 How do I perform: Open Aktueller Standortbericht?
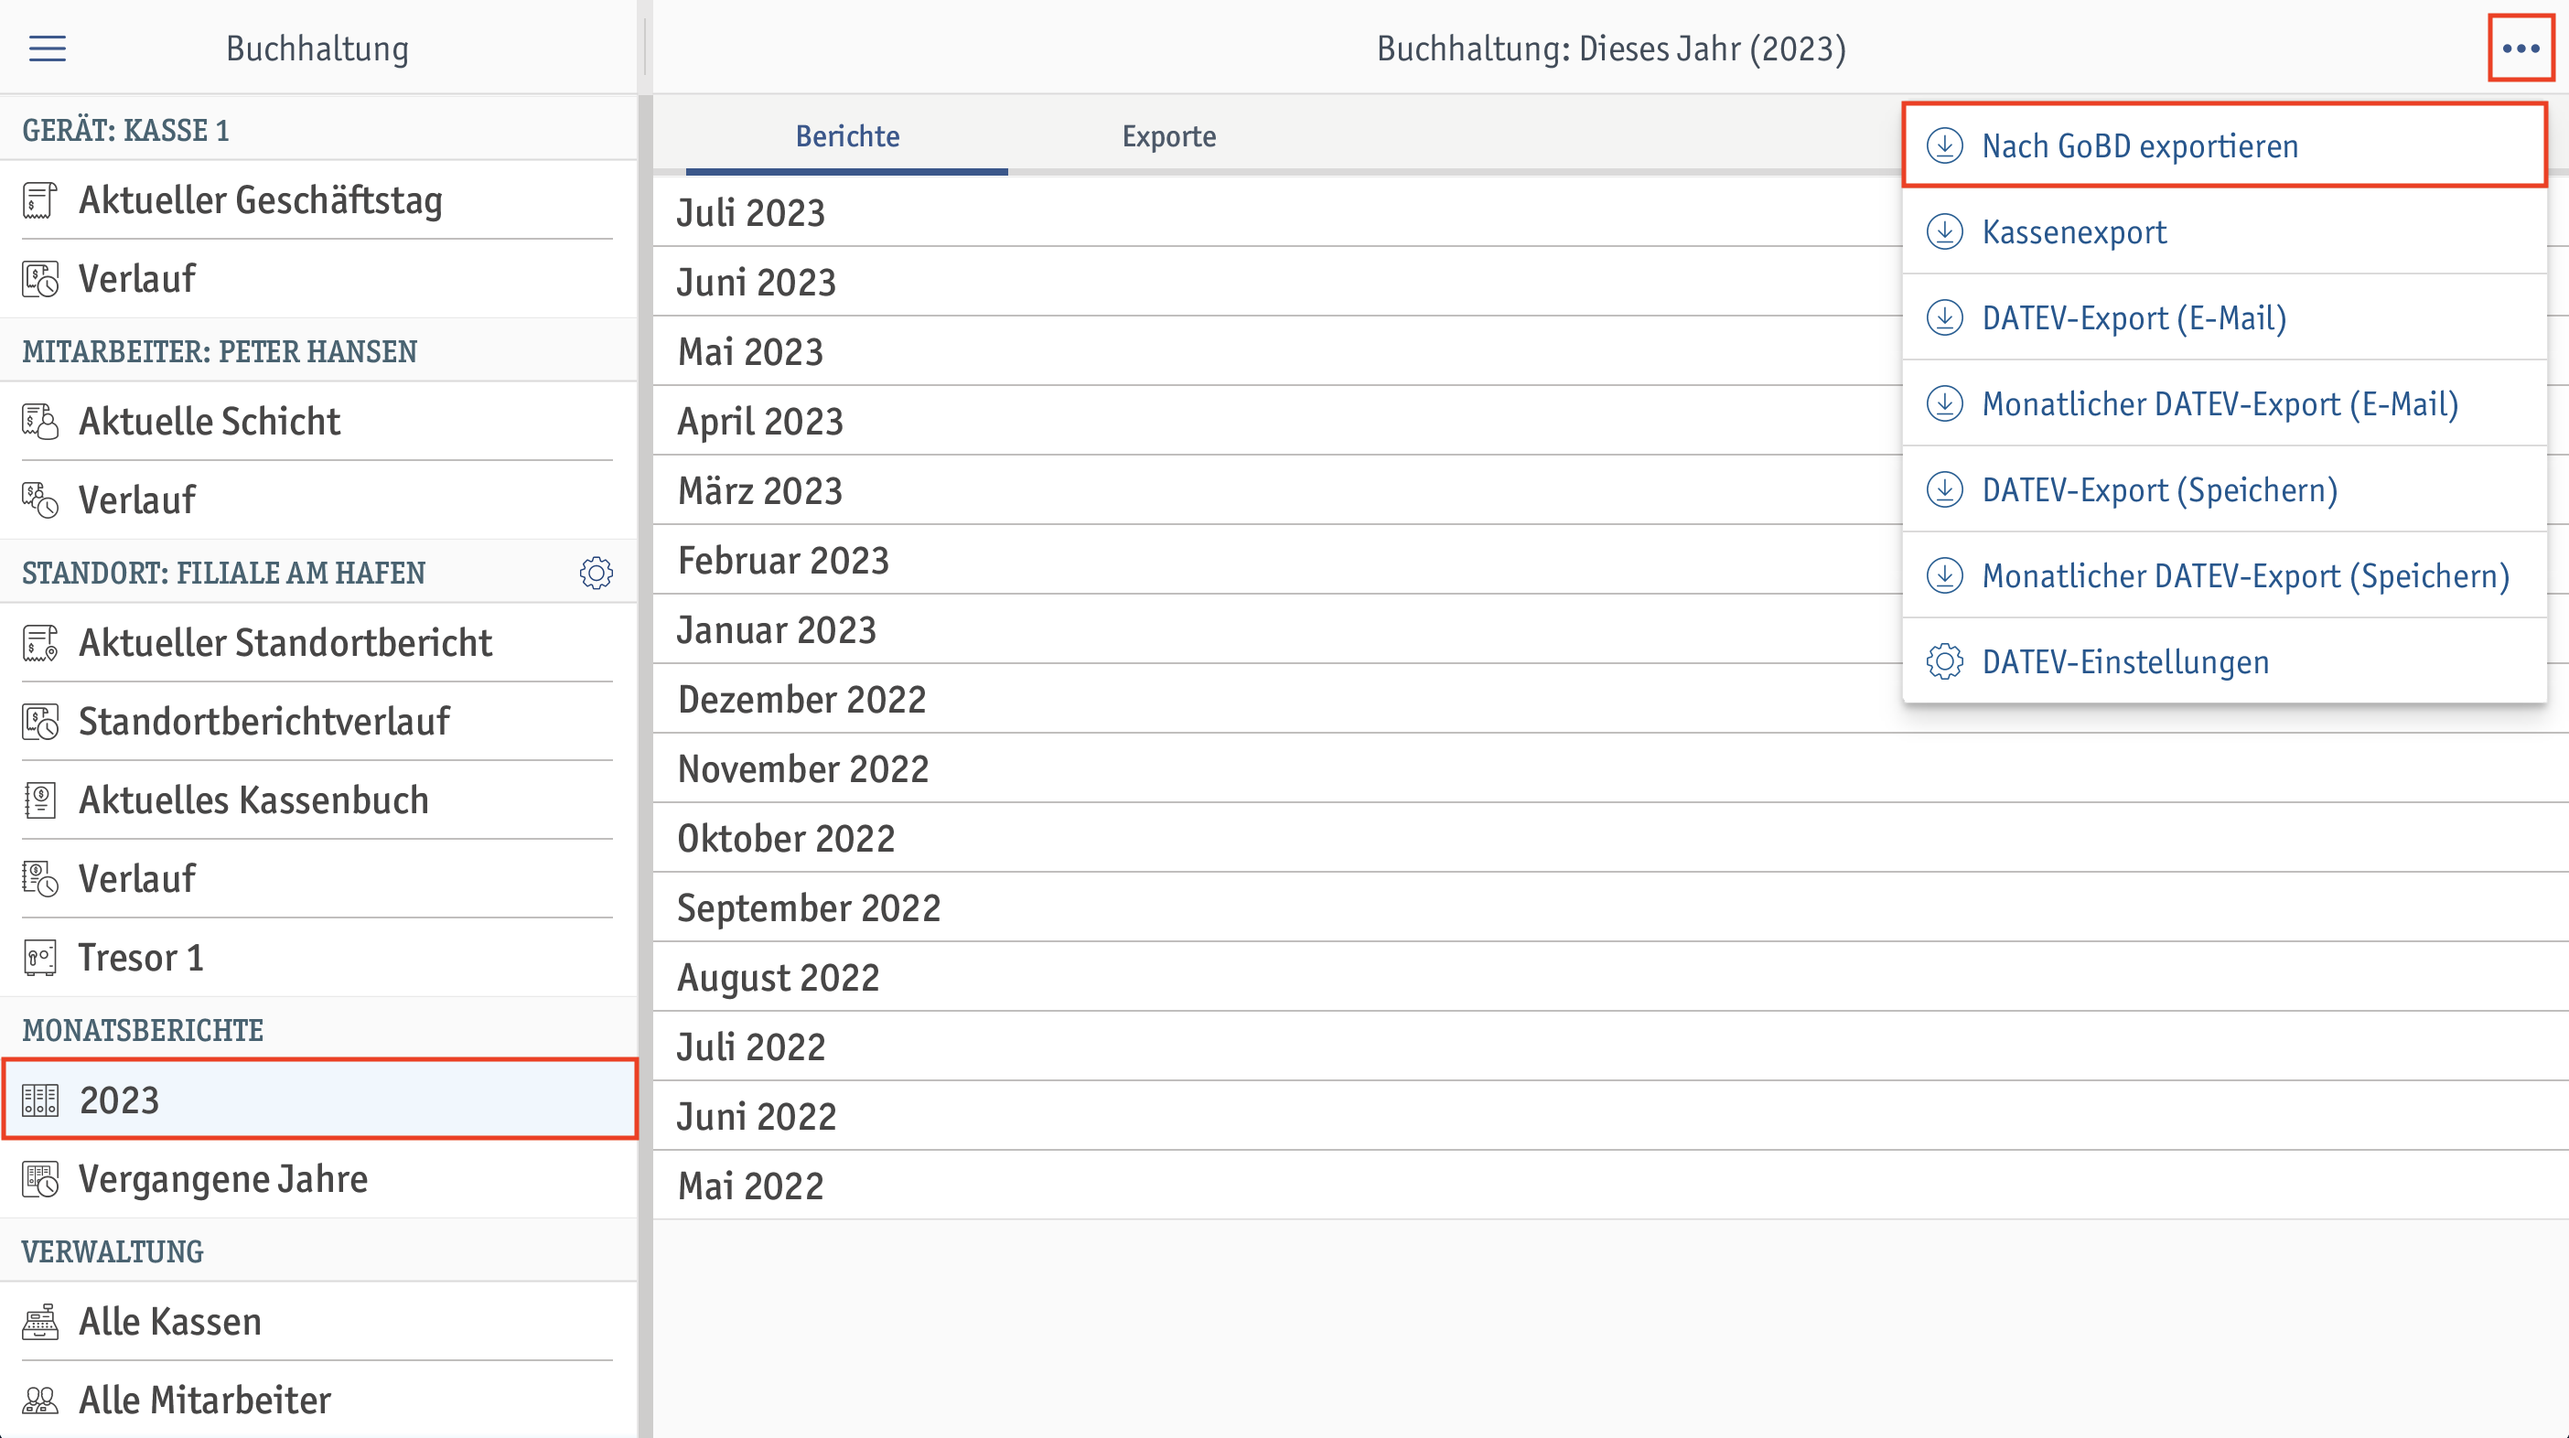[318, 643]
